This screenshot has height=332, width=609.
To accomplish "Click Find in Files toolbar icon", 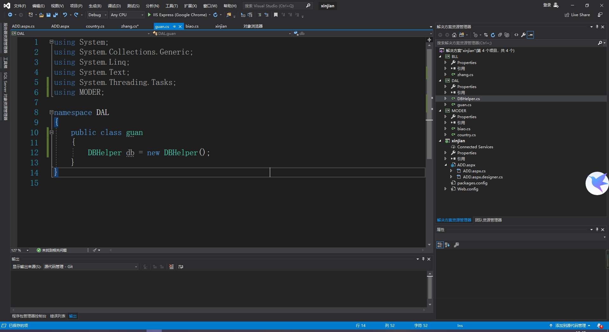I will (229, 15).
